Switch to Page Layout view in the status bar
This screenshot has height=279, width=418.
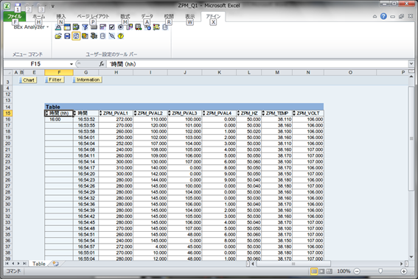click(x=321, y=271)
